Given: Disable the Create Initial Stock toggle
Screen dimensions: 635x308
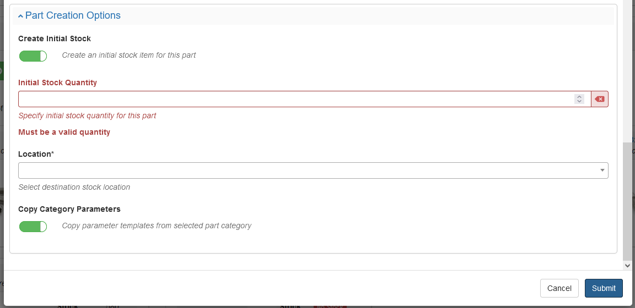Looking at the screenshot, I should click(33, 56).
